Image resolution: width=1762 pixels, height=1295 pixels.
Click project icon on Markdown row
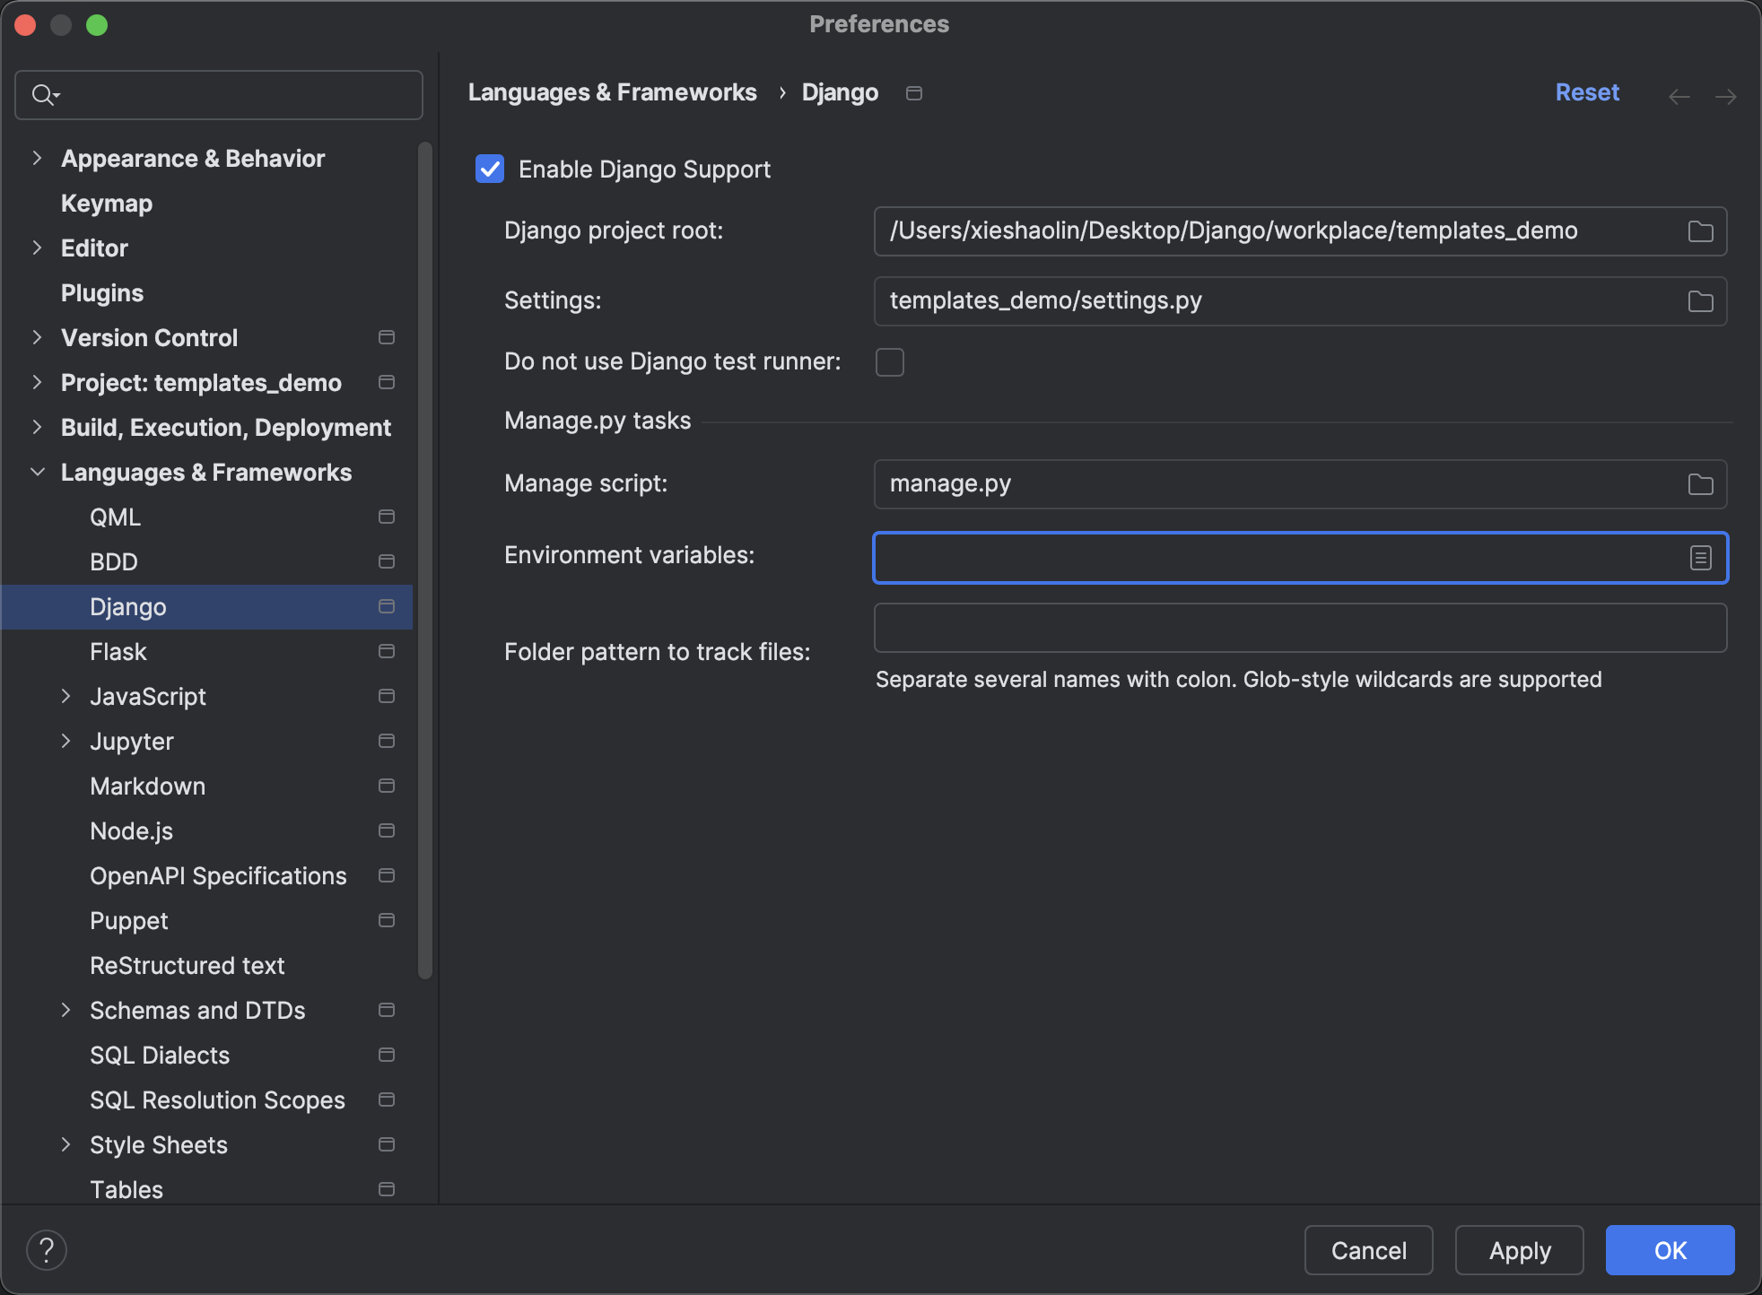387,786
